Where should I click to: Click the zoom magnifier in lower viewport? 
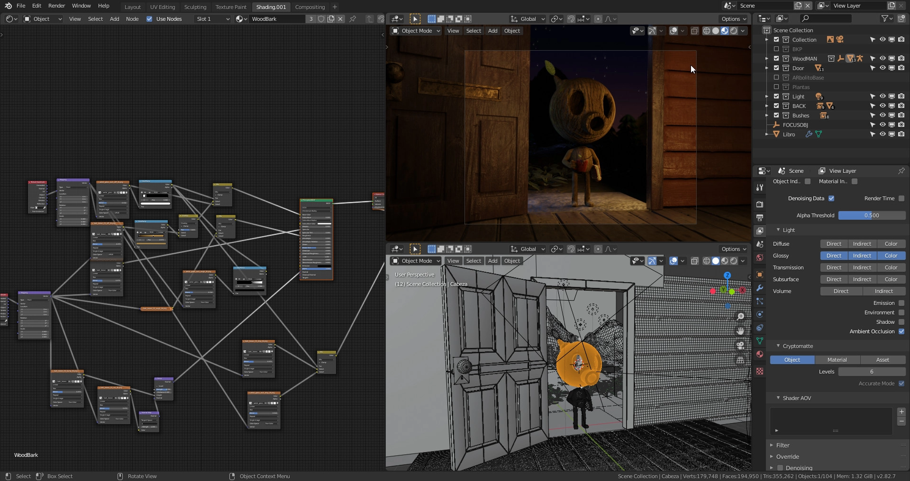[740, 316]
